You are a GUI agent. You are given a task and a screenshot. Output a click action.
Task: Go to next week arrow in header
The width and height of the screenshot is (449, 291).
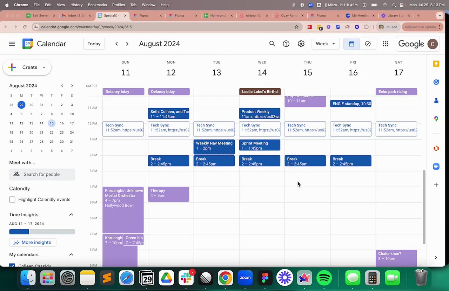coord(127,44)
